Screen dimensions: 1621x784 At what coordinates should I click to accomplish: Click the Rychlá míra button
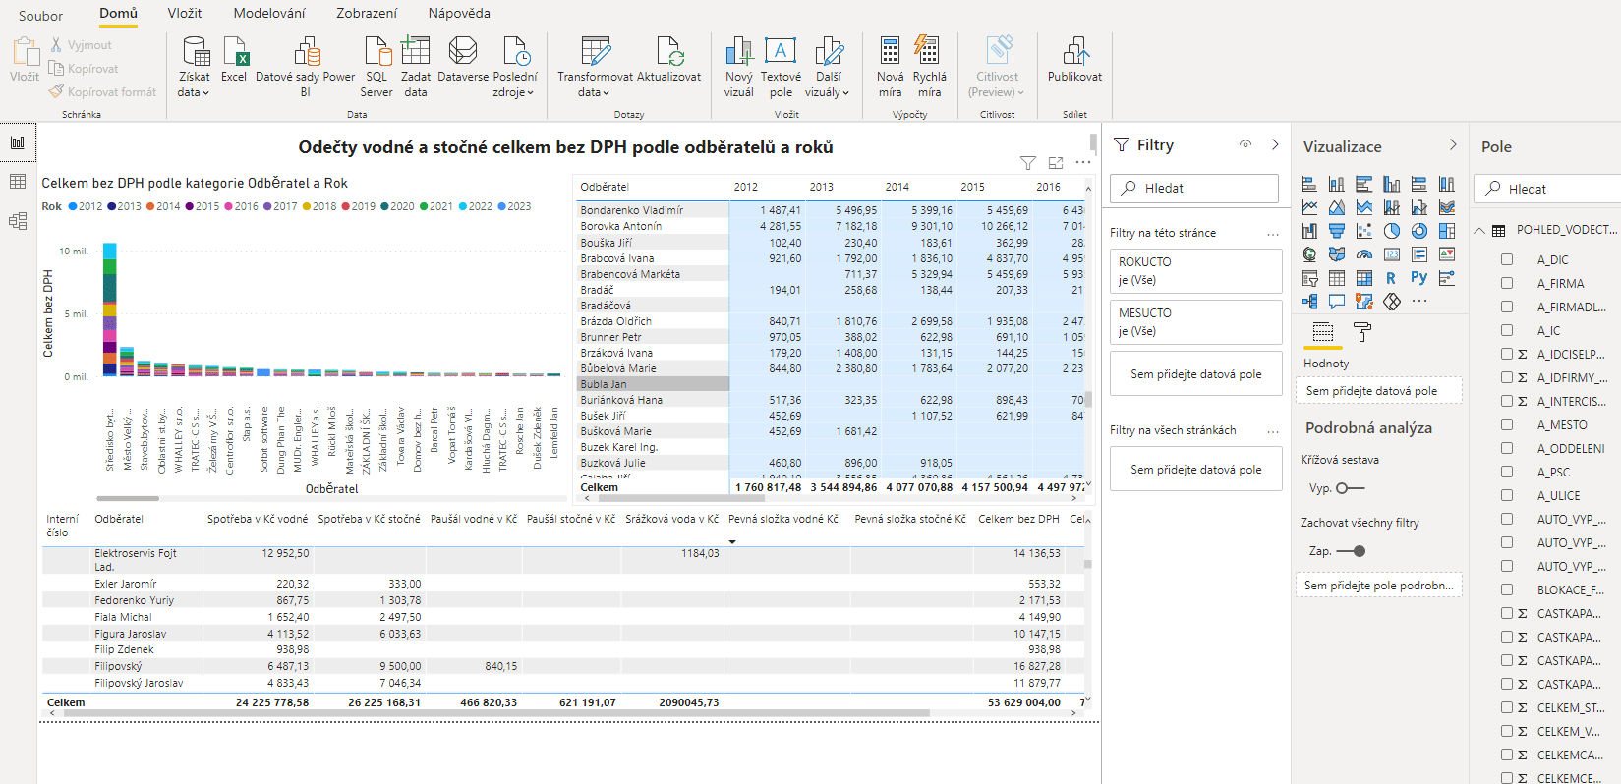(x=929, y=67)
